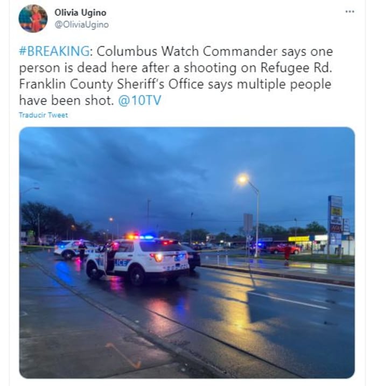Translate tweet via Traducir Tweet

pyautogui.click(x=43, y=115)
